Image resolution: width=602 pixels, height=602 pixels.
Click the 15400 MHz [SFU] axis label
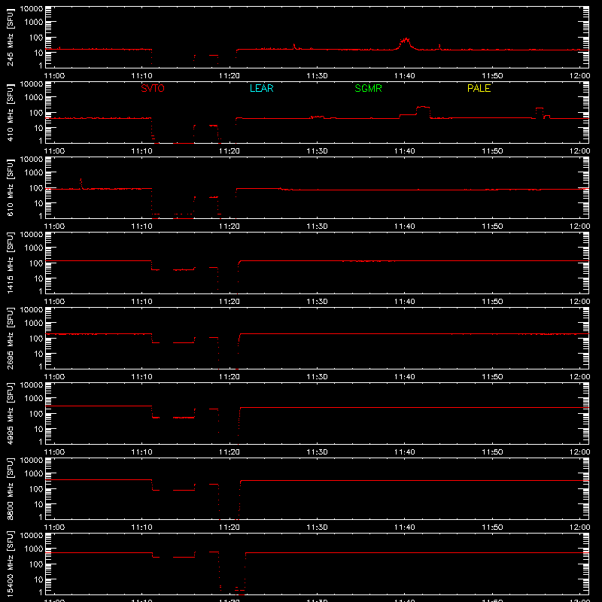11,564
